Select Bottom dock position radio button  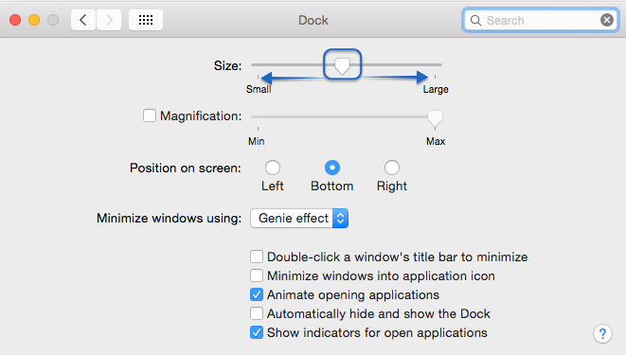(332, 168)
